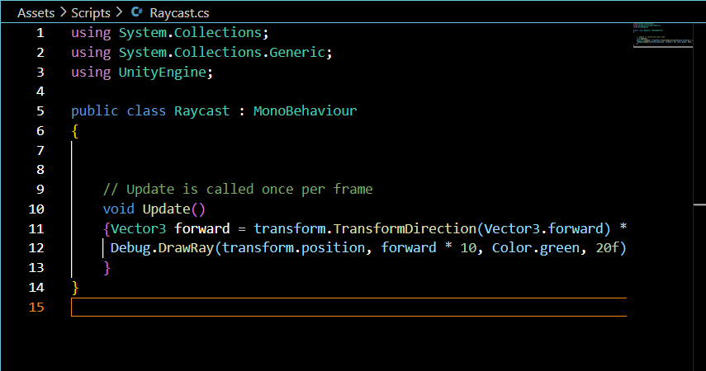Click line number 10 in the gutter
This screenshot has width=706, height=371.
[36, 209]
